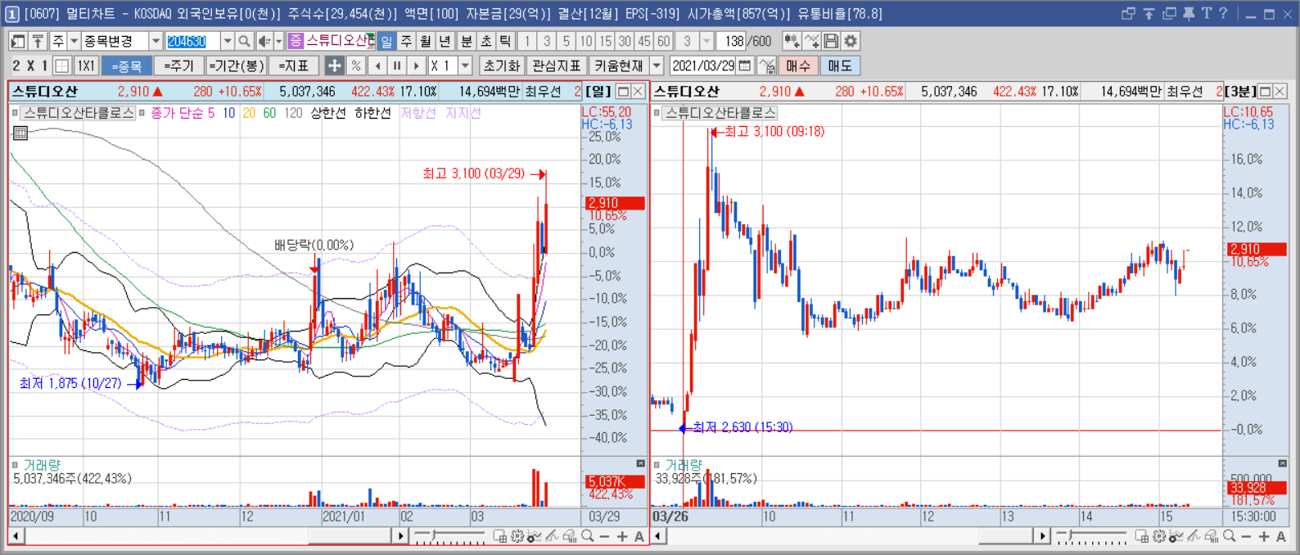Click the save chart floppy disk icon
This screenshot has width=1300, height=555.
click(x=832, y=41)
